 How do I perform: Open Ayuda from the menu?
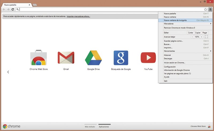coord(185,77)
